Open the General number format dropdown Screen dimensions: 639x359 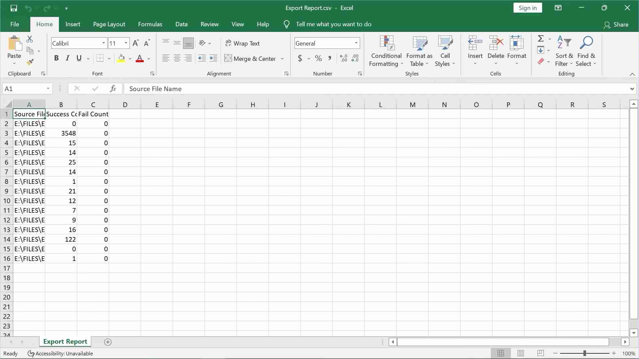point(356,43)
